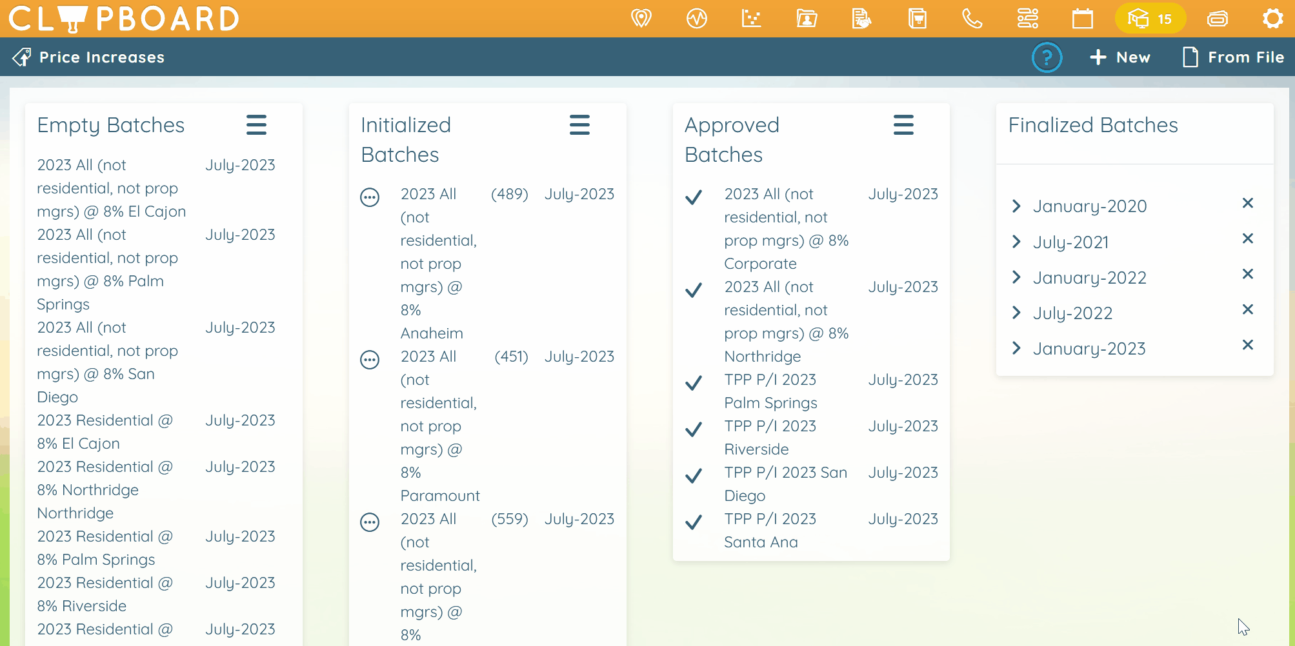Click the Clipboard logo

(x=124, y=18)
